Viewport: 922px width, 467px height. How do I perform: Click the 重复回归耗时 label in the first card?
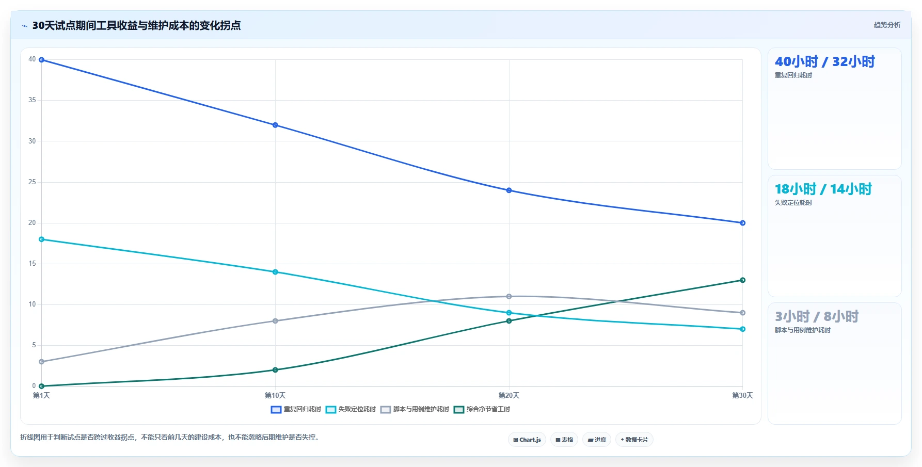(793, 75)
